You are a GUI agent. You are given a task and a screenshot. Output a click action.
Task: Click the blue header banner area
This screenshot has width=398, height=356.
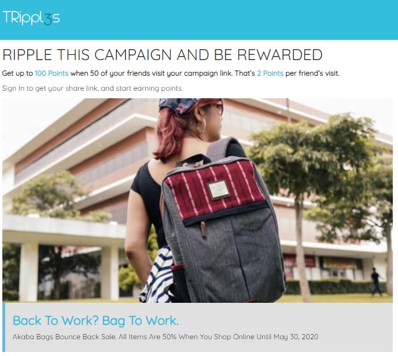click(x=199, y=20)
